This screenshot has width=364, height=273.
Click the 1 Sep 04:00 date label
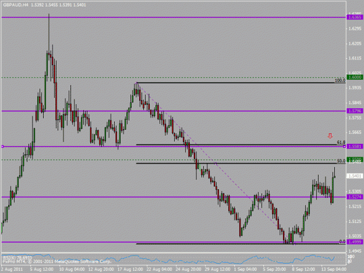point(245,270)
